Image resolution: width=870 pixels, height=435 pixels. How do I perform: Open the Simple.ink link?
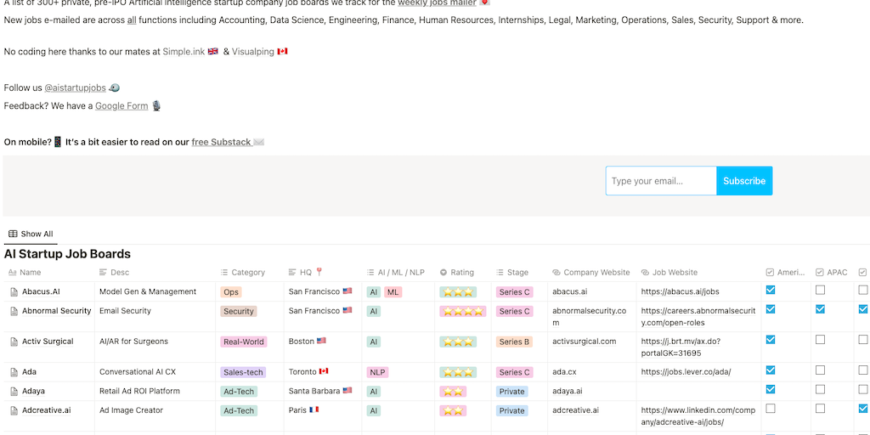(184, 52)
